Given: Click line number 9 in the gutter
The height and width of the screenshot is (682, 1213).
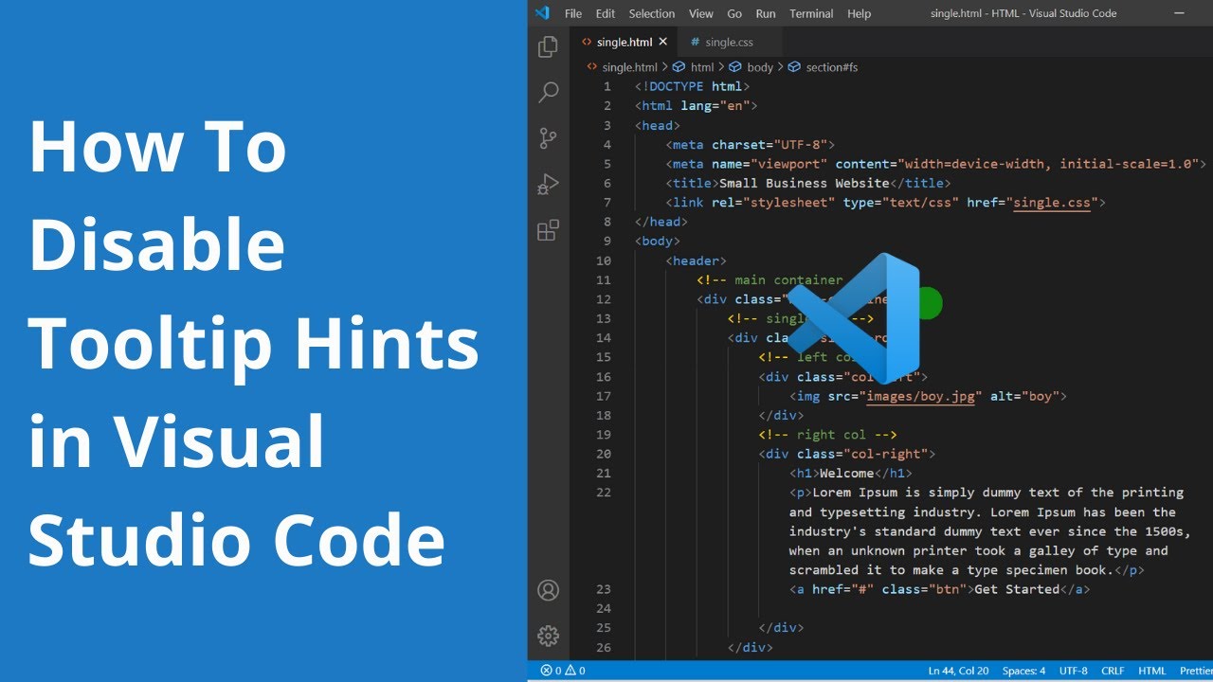Looking at the screenshot, I should click(607, 242).
